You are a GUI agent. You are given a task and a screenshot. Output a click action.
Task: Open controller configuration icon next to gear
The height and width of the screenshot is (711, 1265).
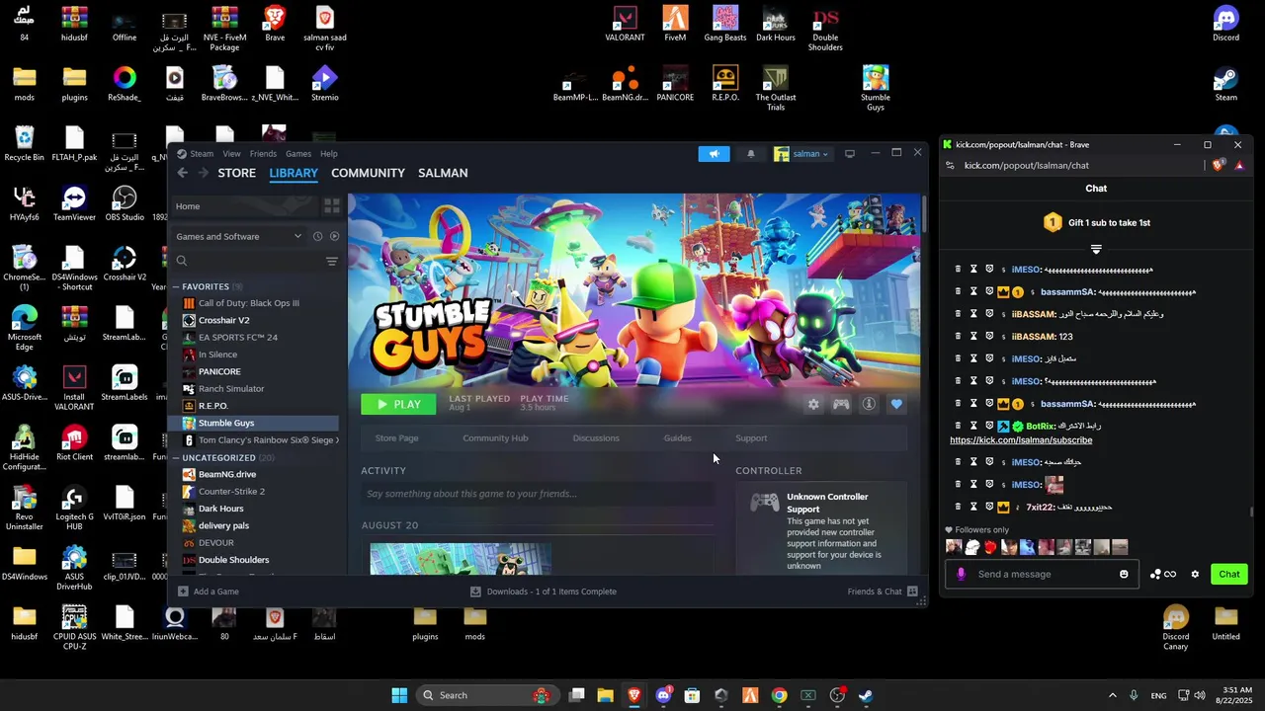point(841,404)
